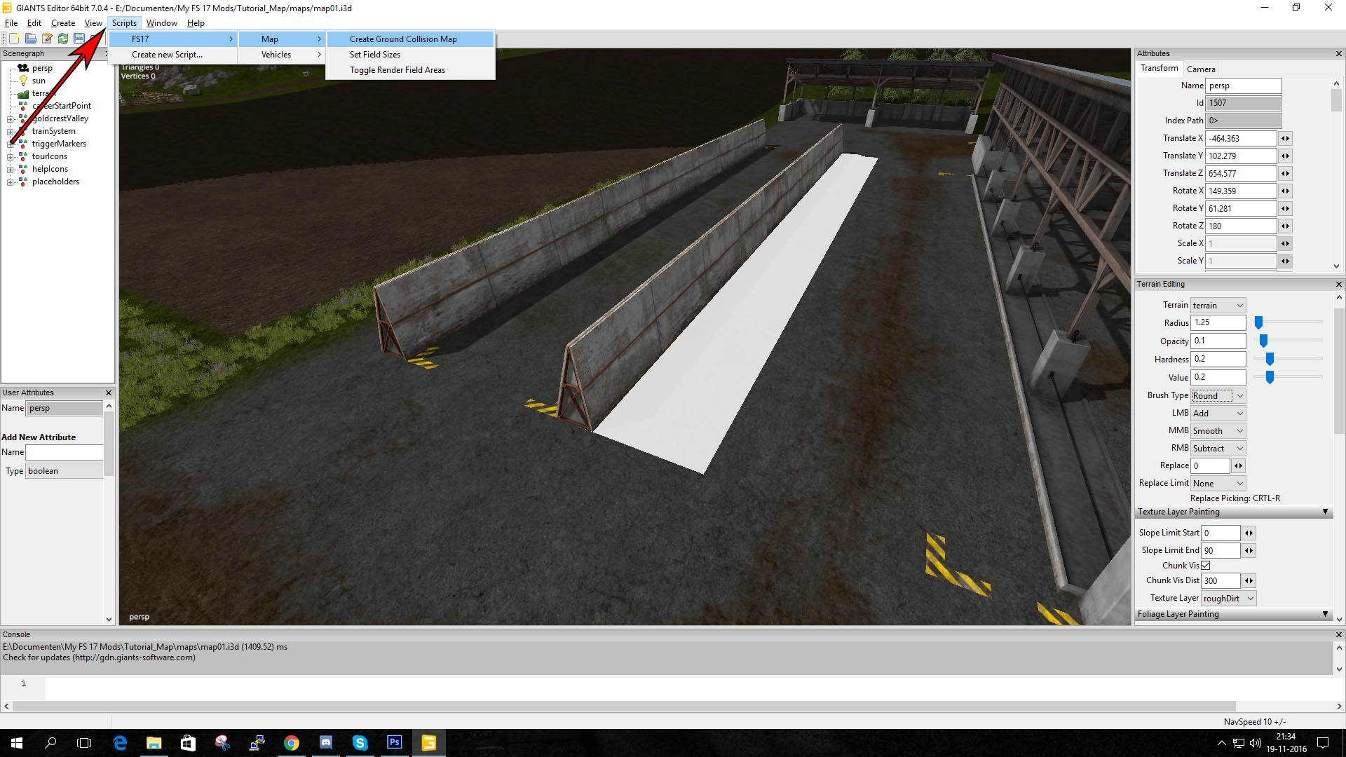The width and height of the screenshot is (1346, 757).
Task: Open Google Chrome from taskbar
Action: point(292,743)
